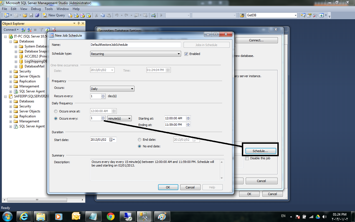Screen dimensions: 355x222
Task: Select the 'End date' radio button
Action: (x=140, y=140)
